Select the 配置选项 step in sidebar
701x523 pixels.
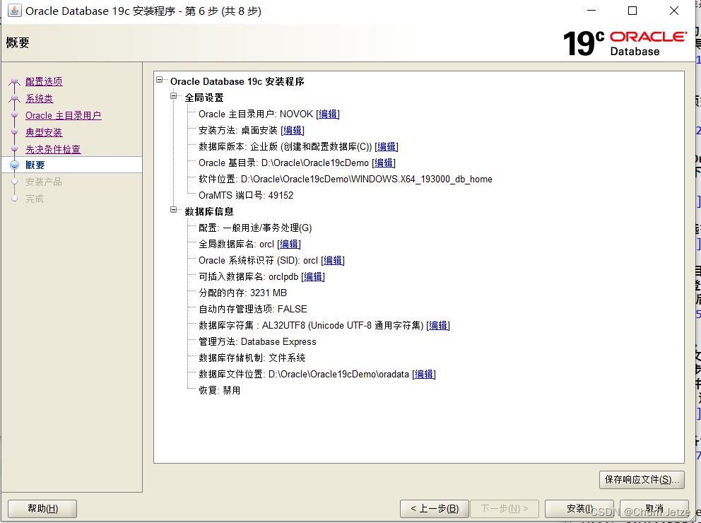(44, 81)
